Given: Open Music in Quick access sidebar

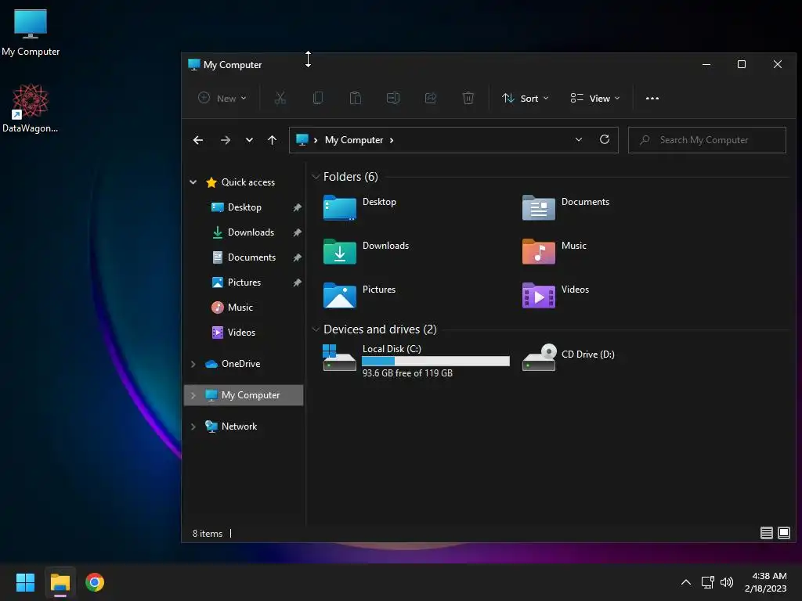Looking at the screenshot, I should click(x=240, y=307).
